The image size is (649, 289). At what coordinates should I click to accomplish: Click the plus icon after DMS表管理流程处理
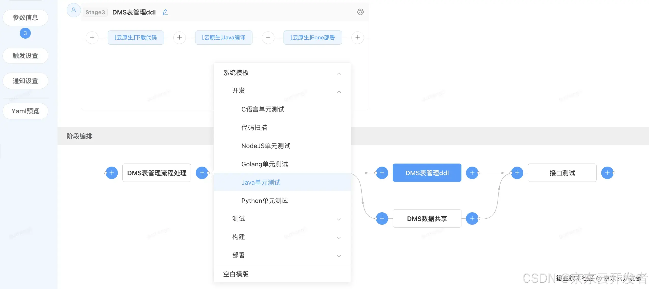coord(204,173)
